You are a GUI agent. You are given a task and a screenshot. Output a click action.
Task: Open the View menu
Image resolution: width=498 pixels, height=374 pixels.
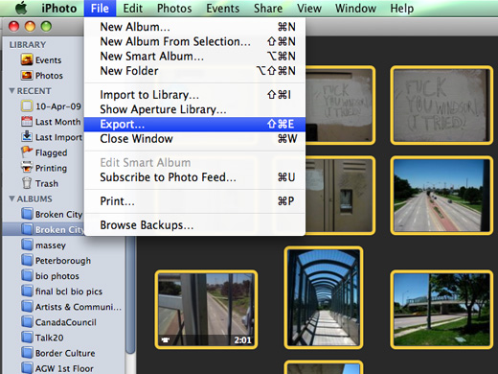tap(308, 9)
